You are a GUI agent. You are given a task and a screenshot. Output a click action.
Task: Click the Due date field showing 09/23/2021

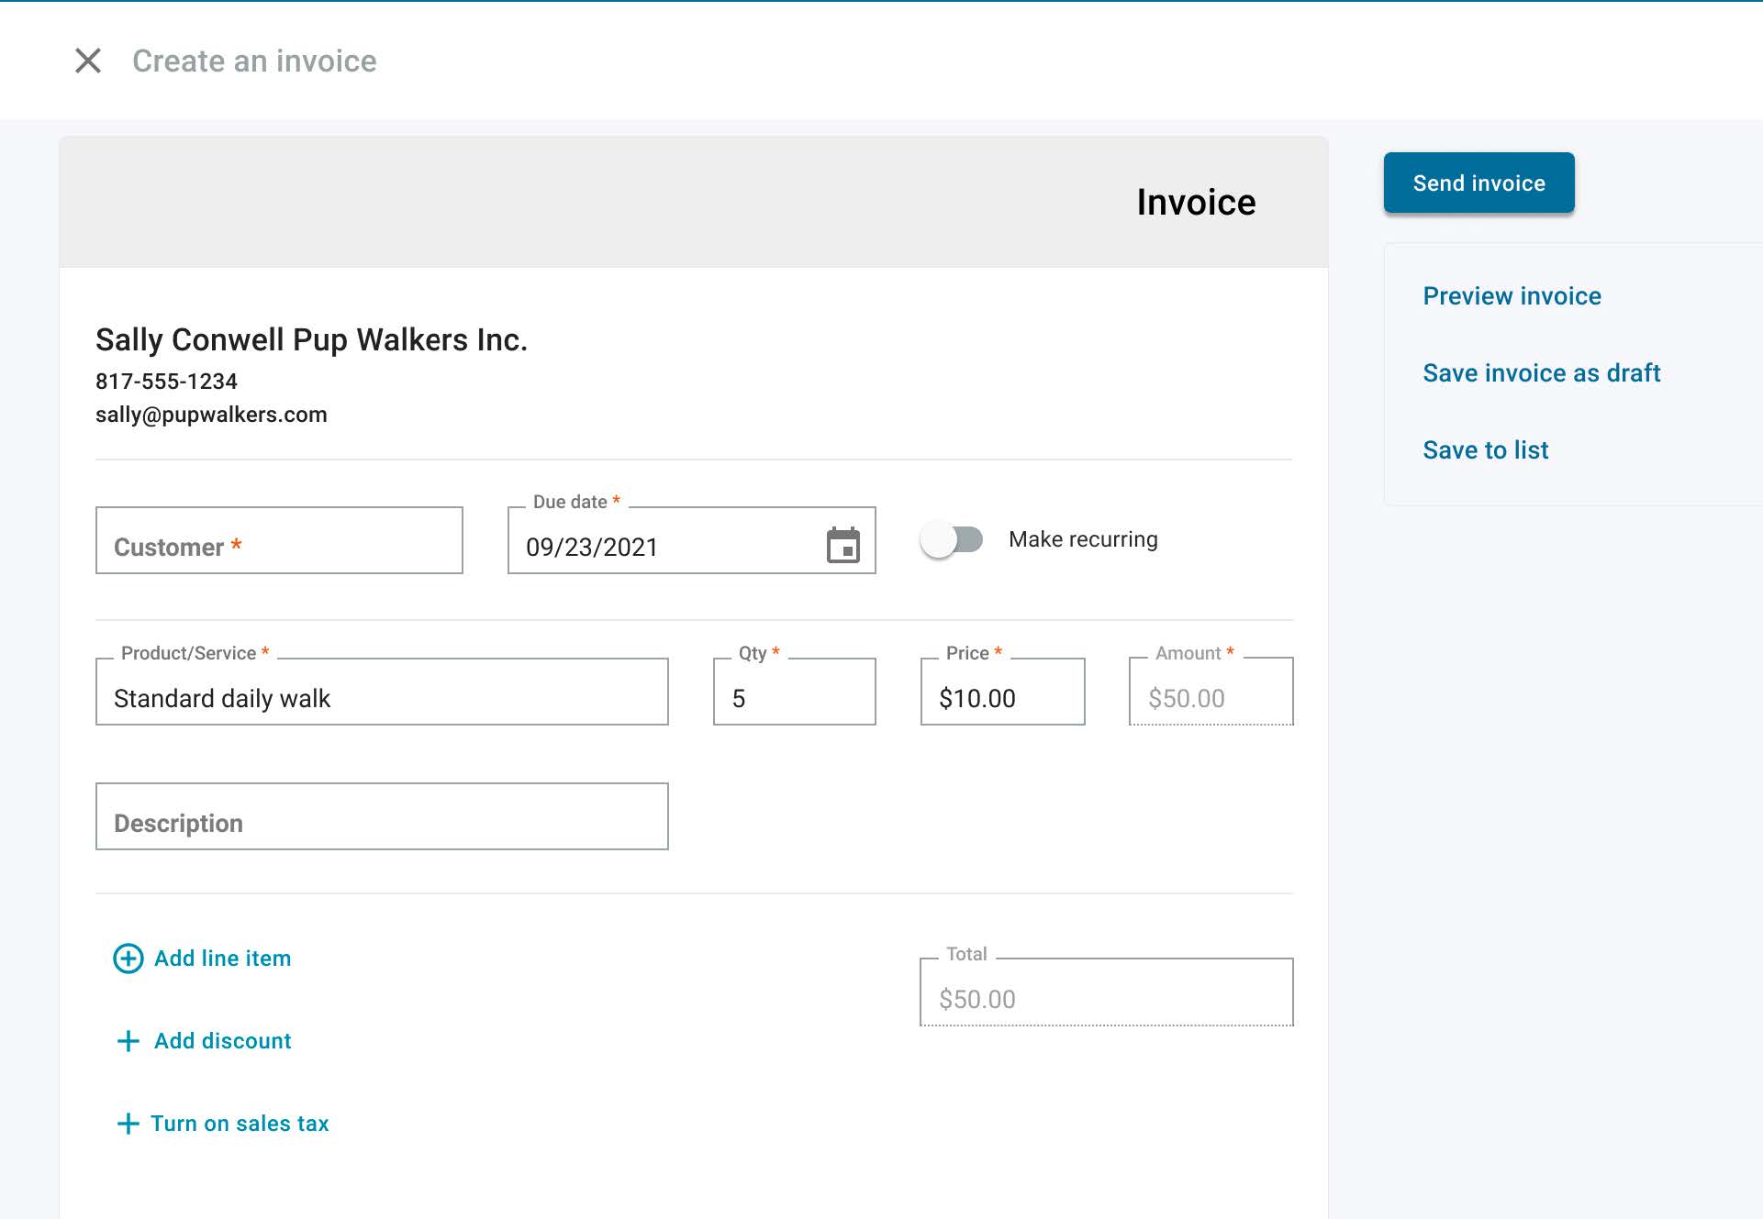pos(692,540)
